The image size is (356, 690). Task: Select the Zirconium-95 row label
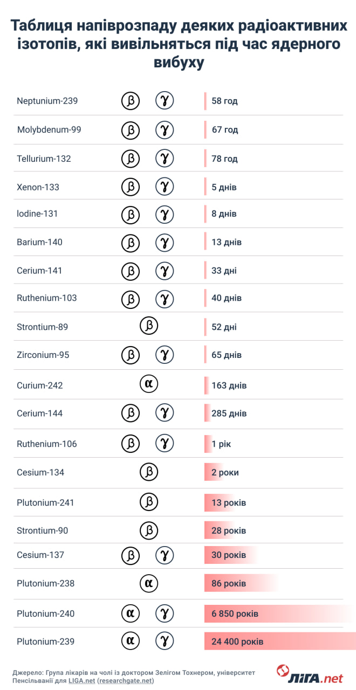coord(43,355)
